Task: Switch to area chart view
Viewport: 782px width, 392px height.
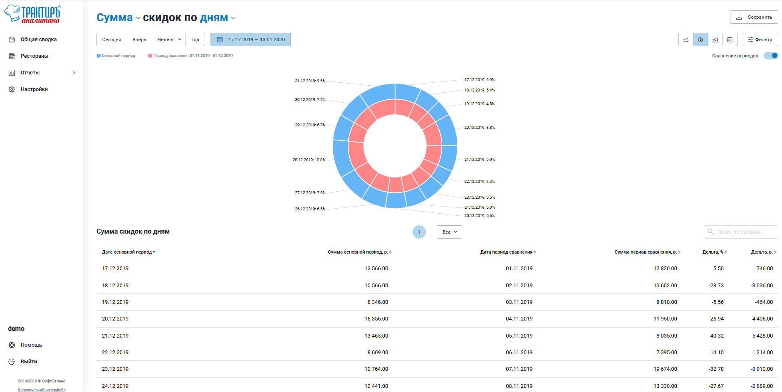Action: tap(715, 40)
